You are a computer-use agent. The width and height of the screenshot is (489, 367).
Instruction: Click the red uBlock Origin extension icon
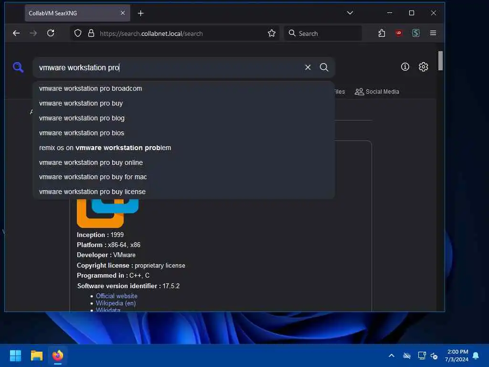[399, 33]
